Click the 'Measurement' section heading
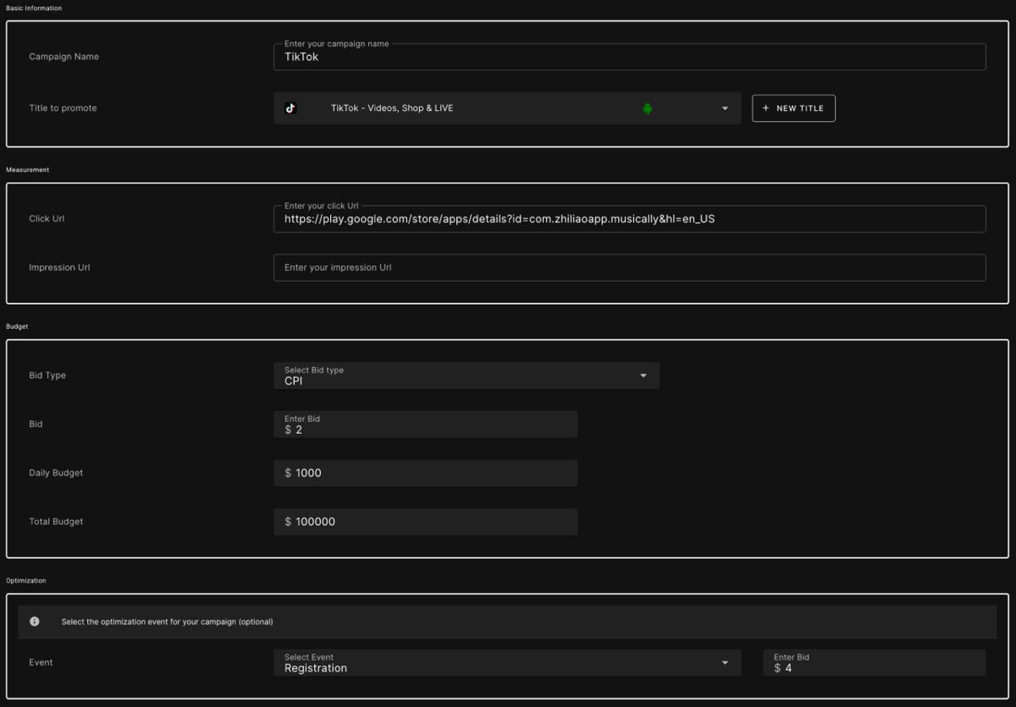 28,170
